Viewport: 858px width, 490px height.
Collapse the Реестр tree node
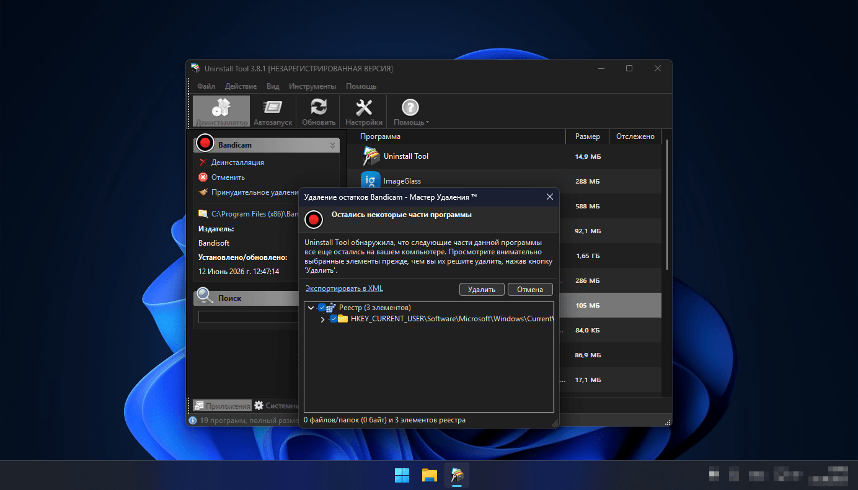pyautogui.click(x=311, y=308)
